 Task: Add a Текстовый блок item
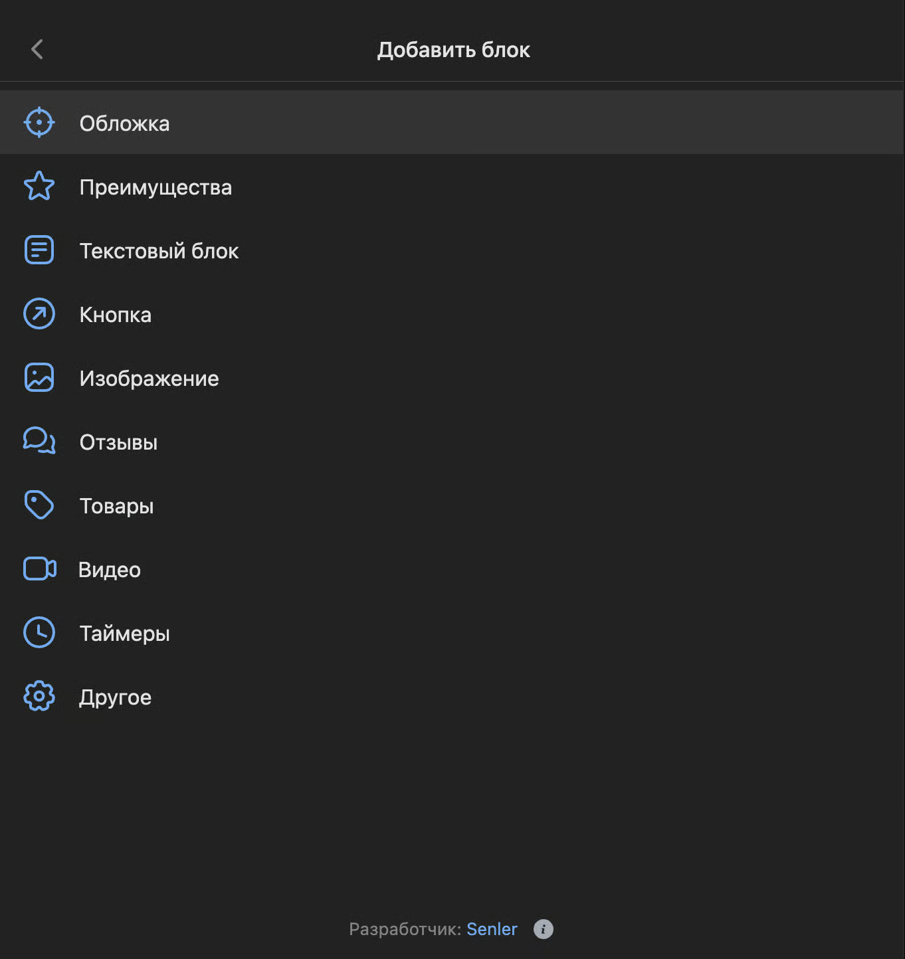point(159,251)
